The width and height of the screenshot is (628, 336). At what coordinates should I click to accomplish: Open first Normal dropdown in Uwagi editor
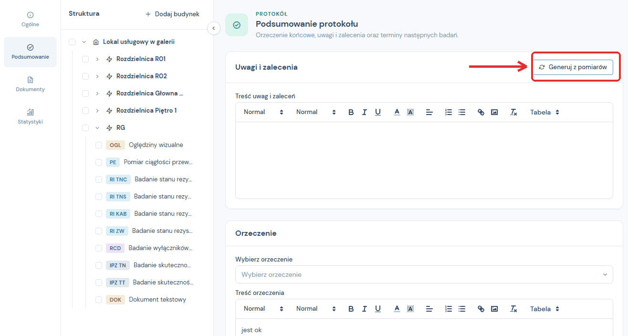(263, 112)
